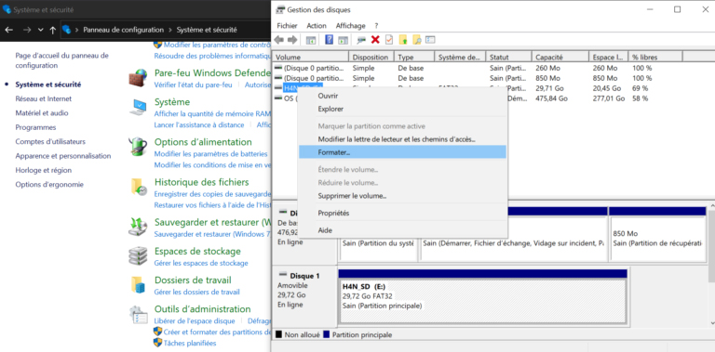Open the blue Help question mark icon
The height and width of the screenshot is (352, 715).
point(329,40)
